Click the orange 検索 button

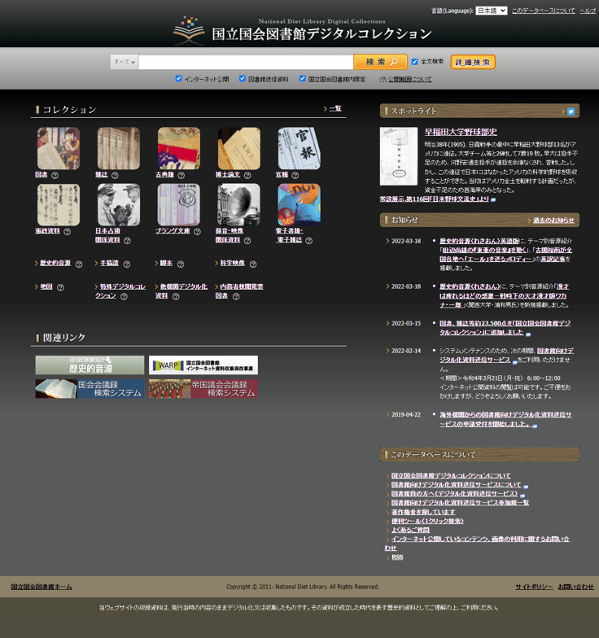[x=381, y=62]
